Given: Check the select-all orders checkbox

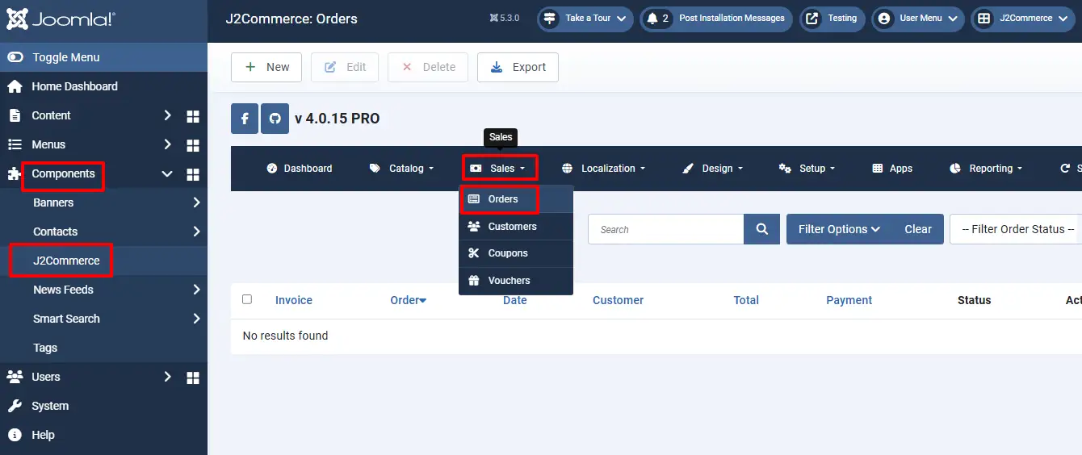Looking at the screenshot, I should click(x=247, y=299).
